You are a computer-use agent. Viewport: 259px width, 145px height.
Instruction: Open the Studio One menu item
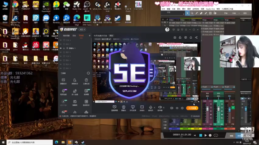210,9
